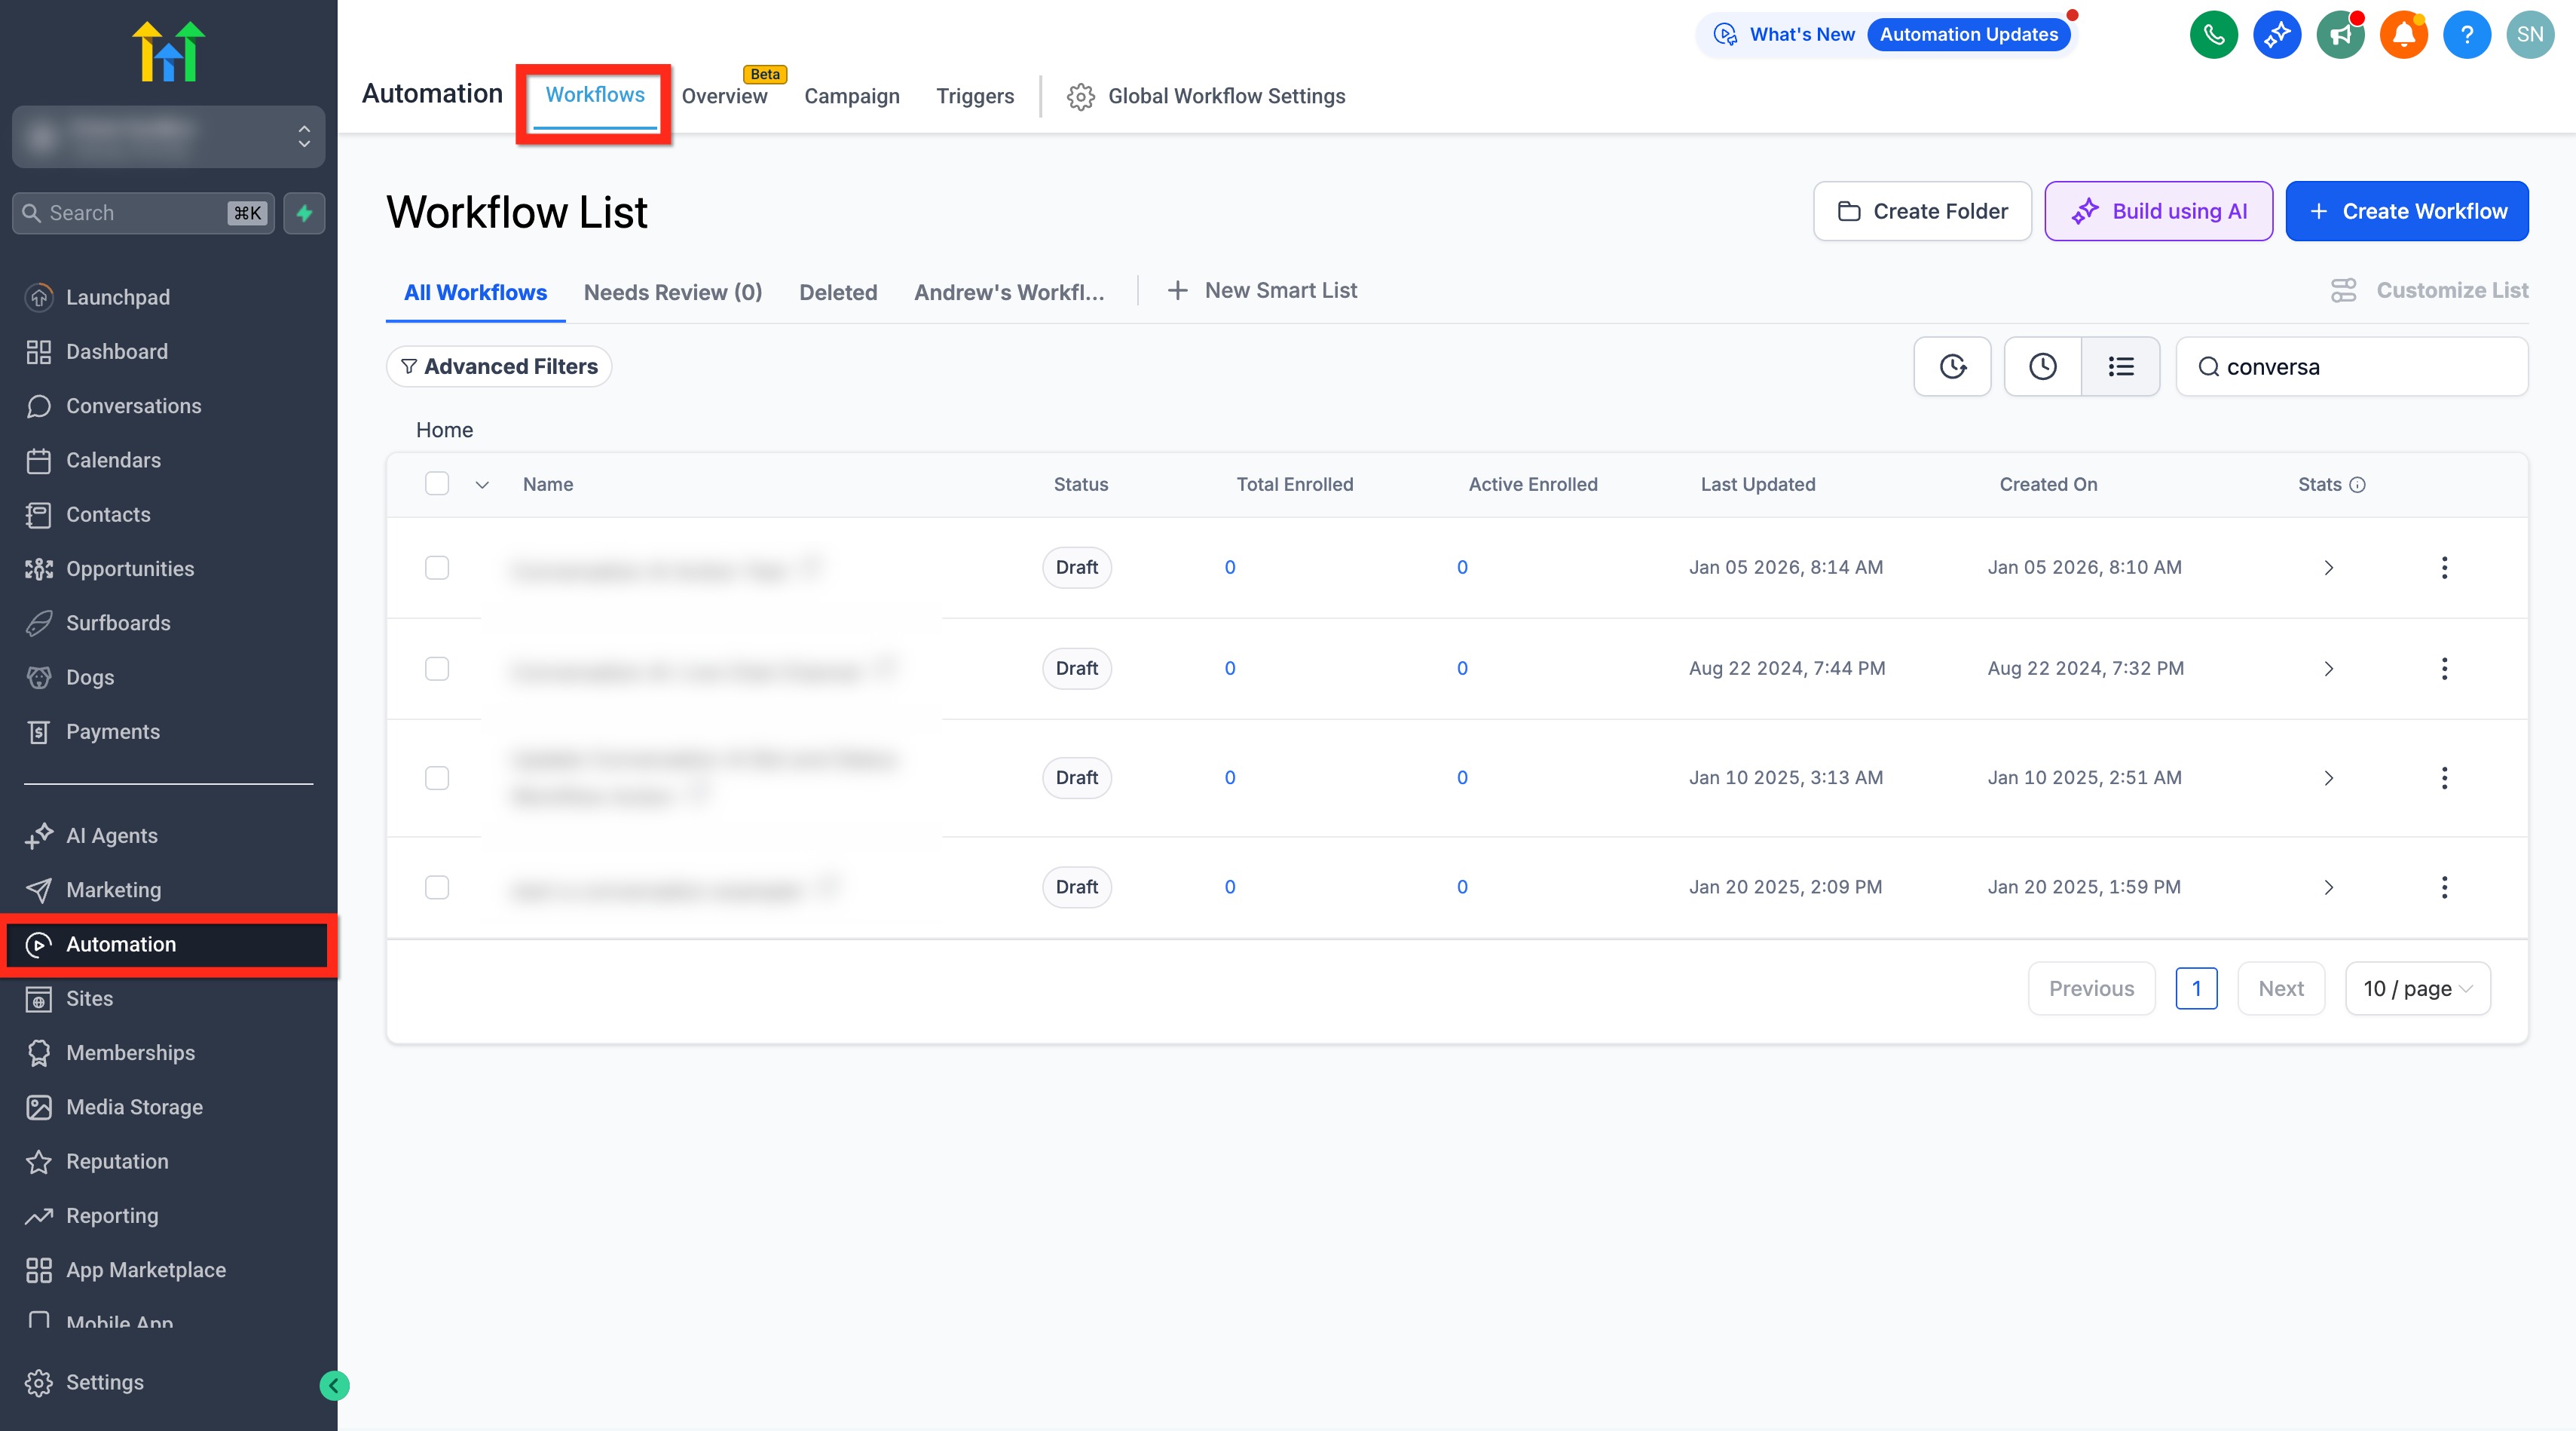Open the help question mark icon
2576x1431 pixels.
2466,35
